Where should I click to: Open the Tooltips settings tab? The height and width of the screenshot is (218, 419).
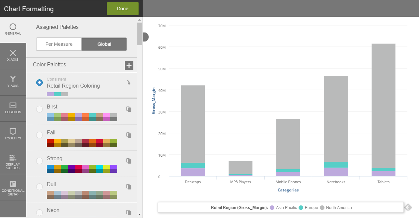13,134
